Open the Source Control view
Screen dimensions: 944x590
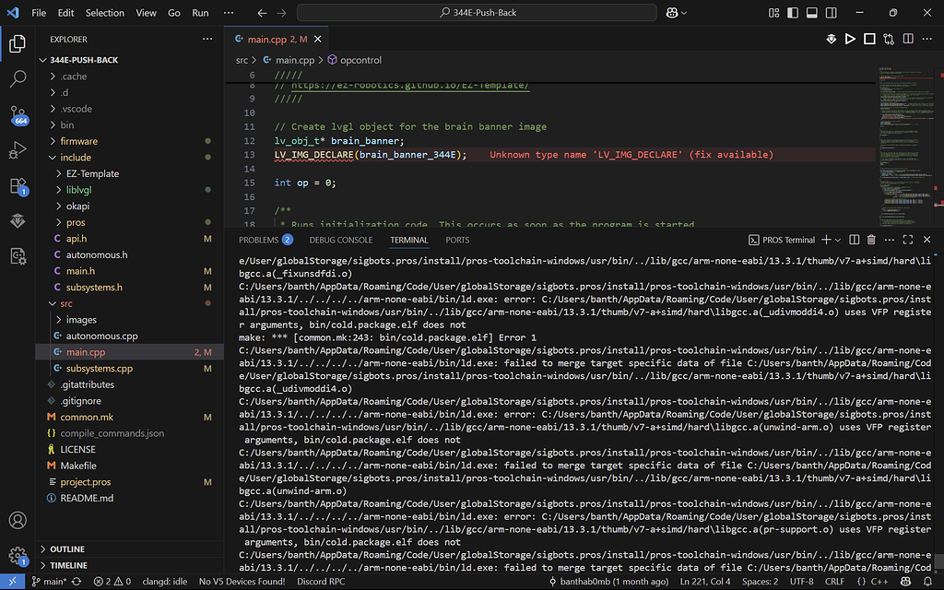pos(18,114)
